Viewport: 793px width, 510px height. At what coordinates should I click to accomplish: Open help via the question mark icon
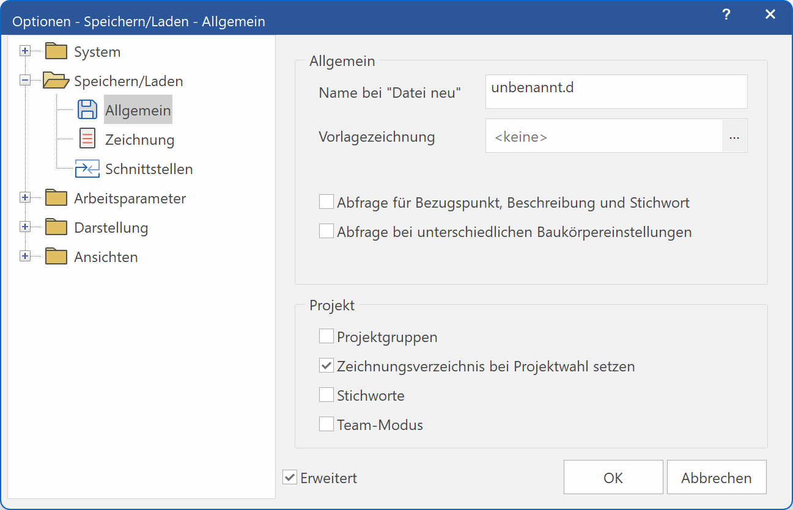coord(726,14)
